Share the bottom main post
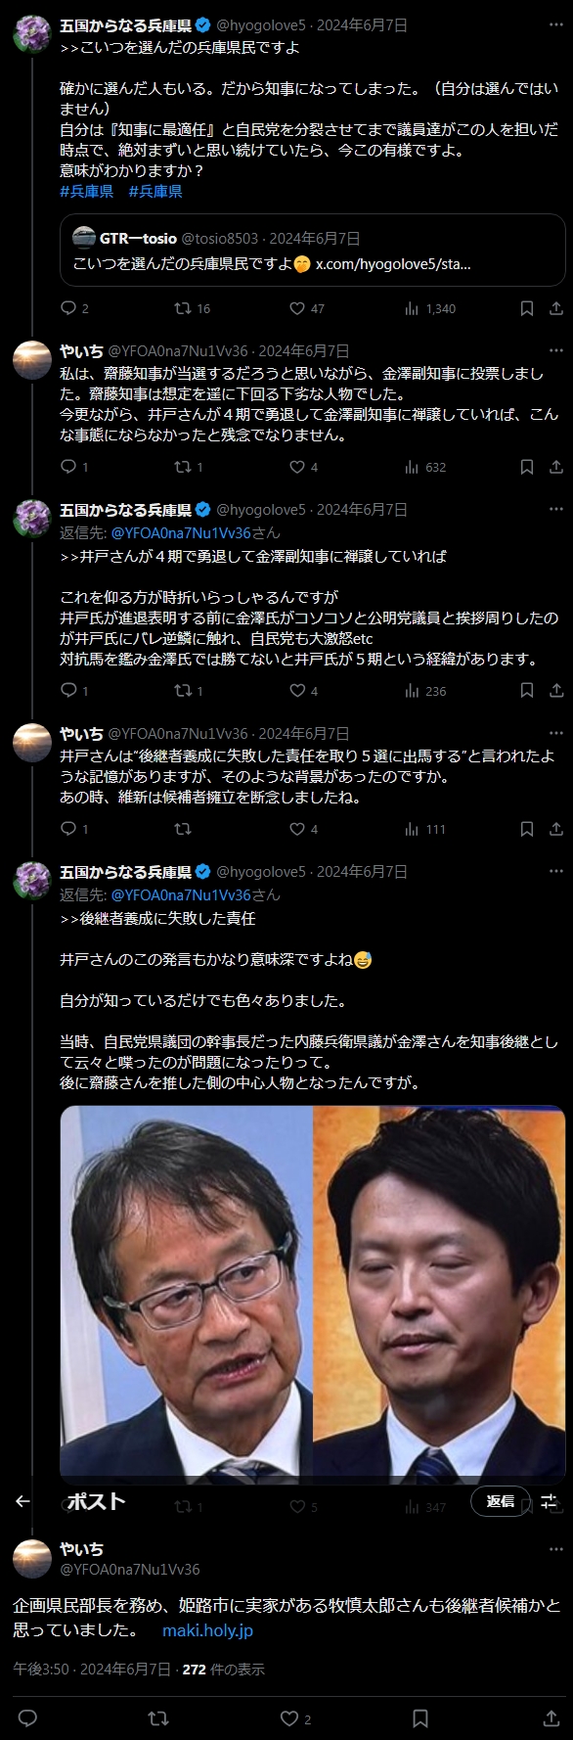 click(x=551, y=1718)
